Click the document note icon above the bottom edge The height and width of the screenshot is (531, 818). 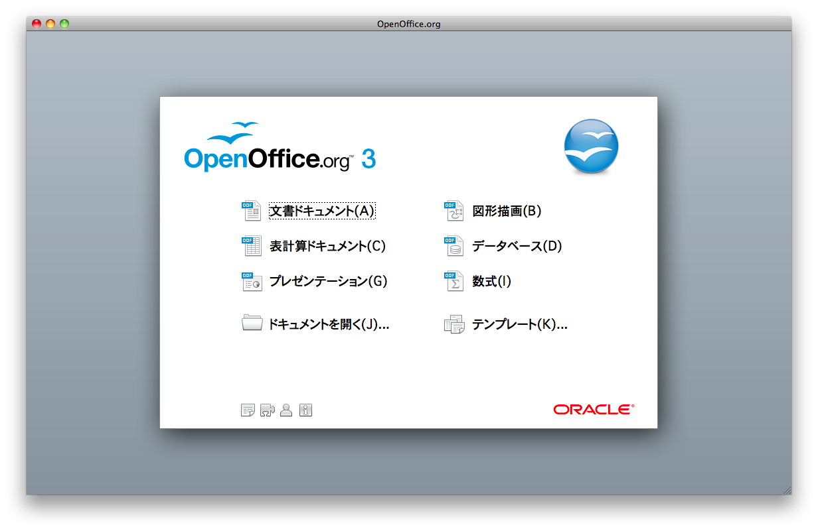click(248, 410)
